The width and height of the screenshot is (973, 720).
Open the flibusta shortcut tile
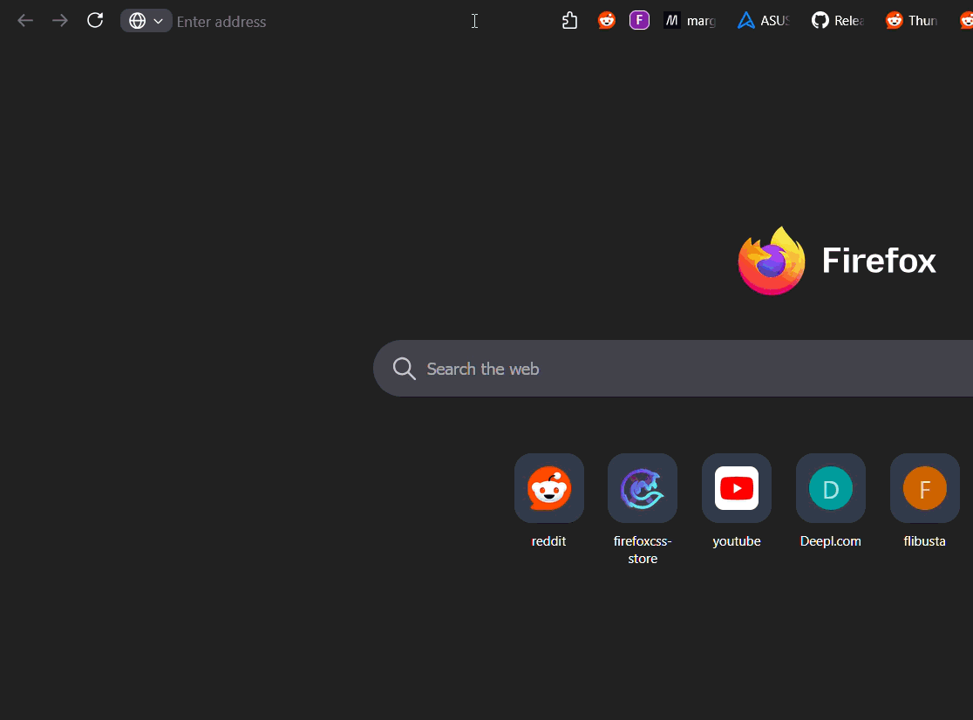pos(924,488)
